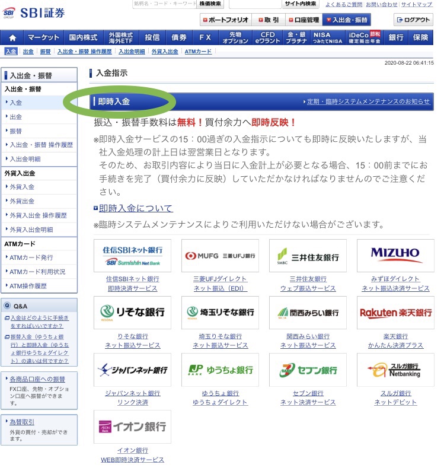Click the りそな銀行 logo
Image resolution: width=444 pixels, height=474 pixels.
132,313
